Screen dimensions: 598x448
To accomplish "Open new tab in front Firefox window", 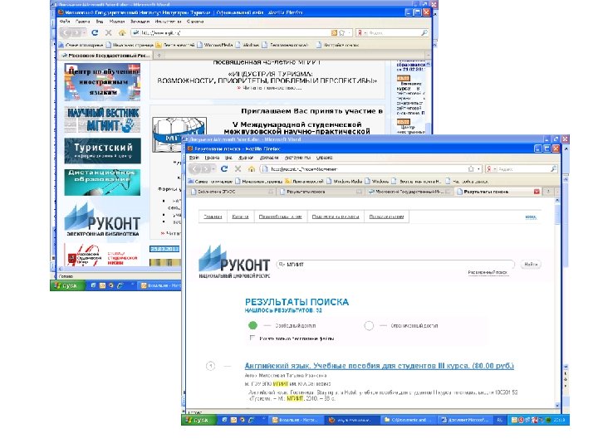I will (x=548, y=192).
